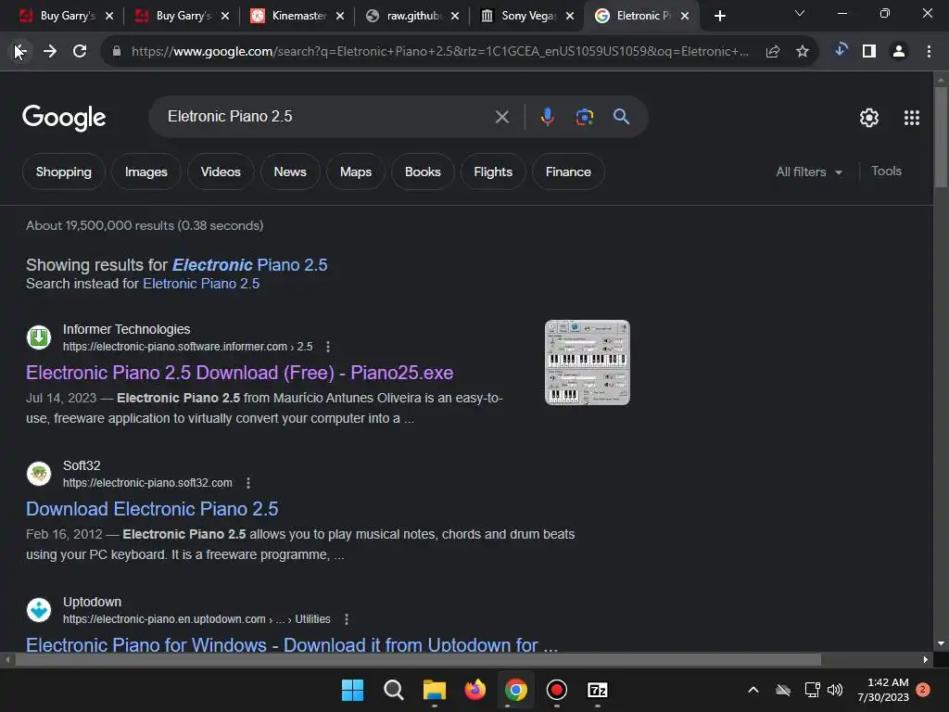949x712 pixels.
Task: Open the Windows Start menu
Action: (352, 690)
